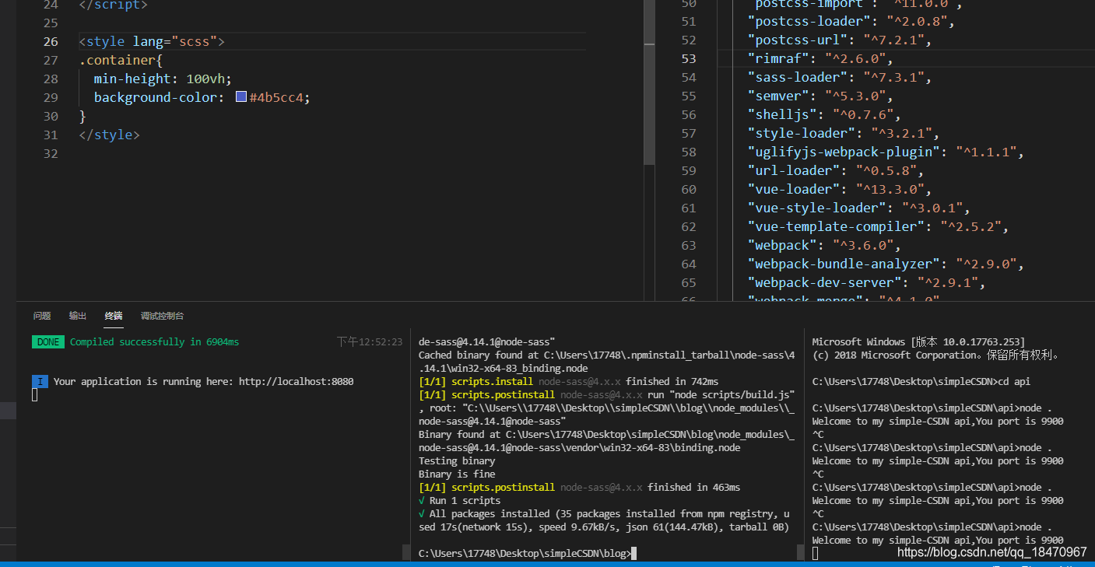Click the '.container{' selector line
The image size is (1095, 567).
click(121, 60)
